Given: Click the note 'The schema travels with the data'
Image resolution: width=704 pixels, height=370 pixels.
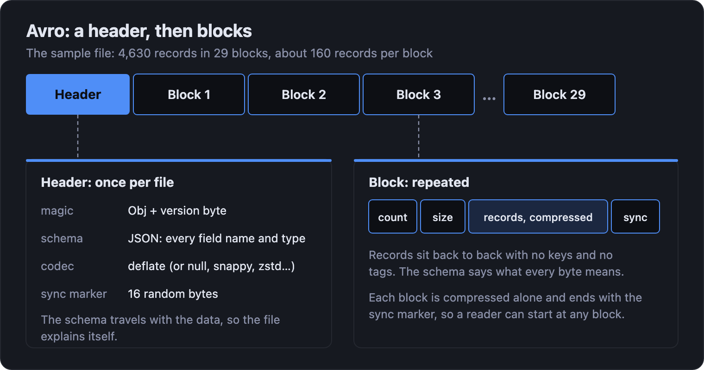Looking at the screenshot, I should click(160, 328).
